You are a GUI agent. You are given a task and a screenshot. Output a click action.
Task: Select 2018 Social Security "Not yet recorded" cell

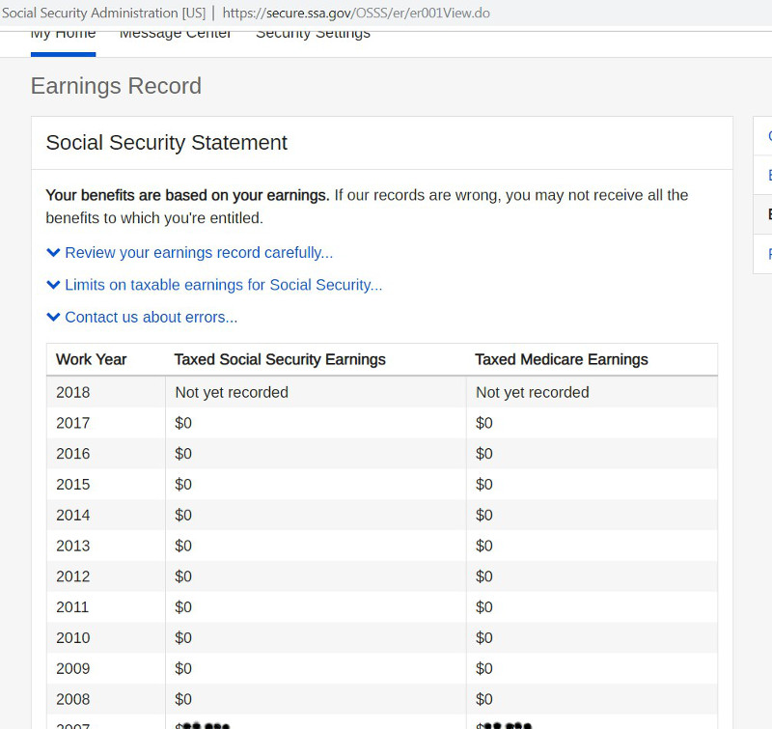click(232, 392)
